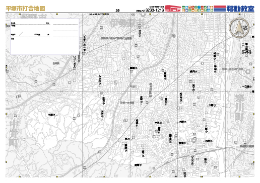This screenshot has height=183, width=260.
Task: Click page number 28 in the header
Action: [117, 10]
